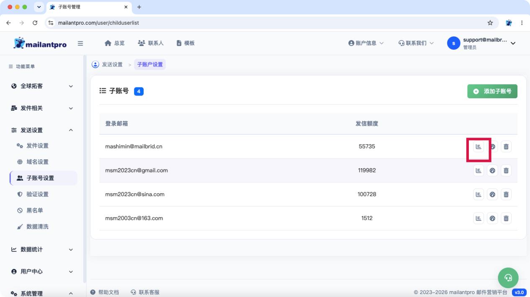The image size is (530, 297).
Task: Click the hamburger menu toggle icon
Action: (80, 43)
